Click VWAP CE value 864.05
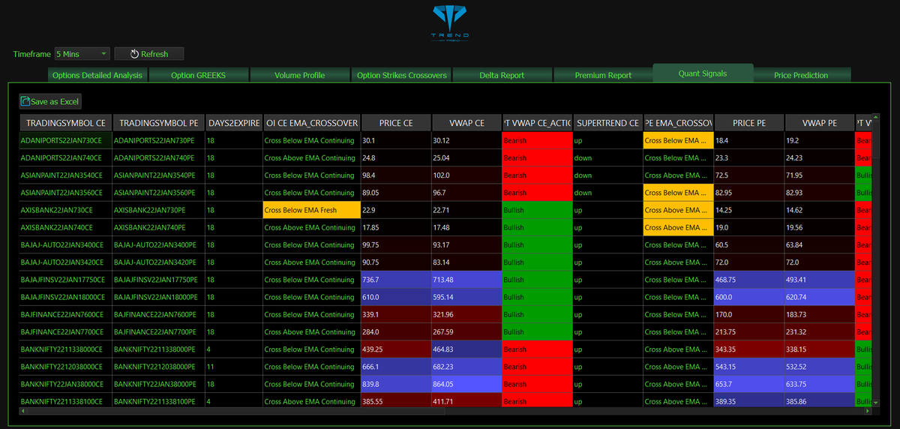Screen dimensions: 900x429 pos(466,384)
